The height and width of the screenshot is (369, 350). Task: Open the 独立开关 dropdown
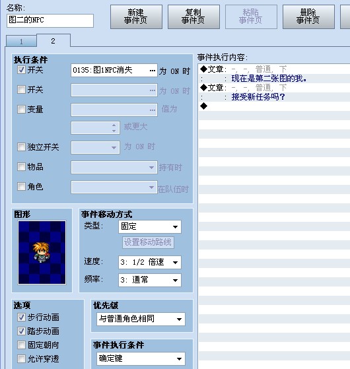click(x=95, y=147)
